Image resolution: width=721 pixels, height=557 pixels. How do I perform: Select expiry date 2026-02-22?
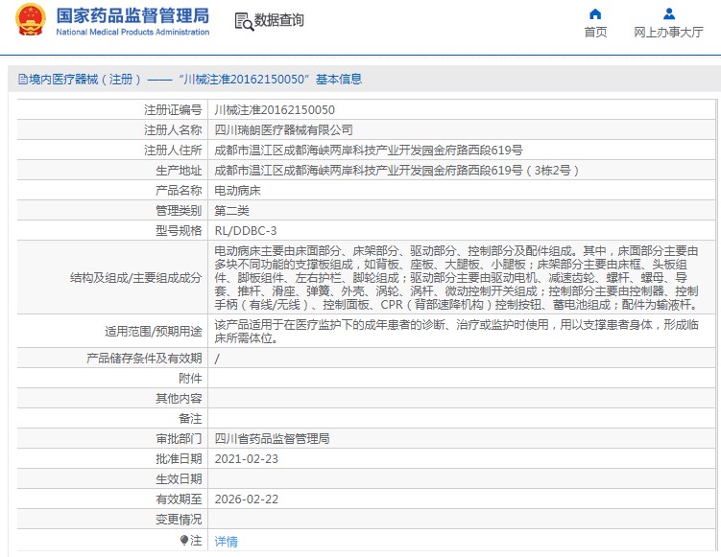click(x=247, y=499)
